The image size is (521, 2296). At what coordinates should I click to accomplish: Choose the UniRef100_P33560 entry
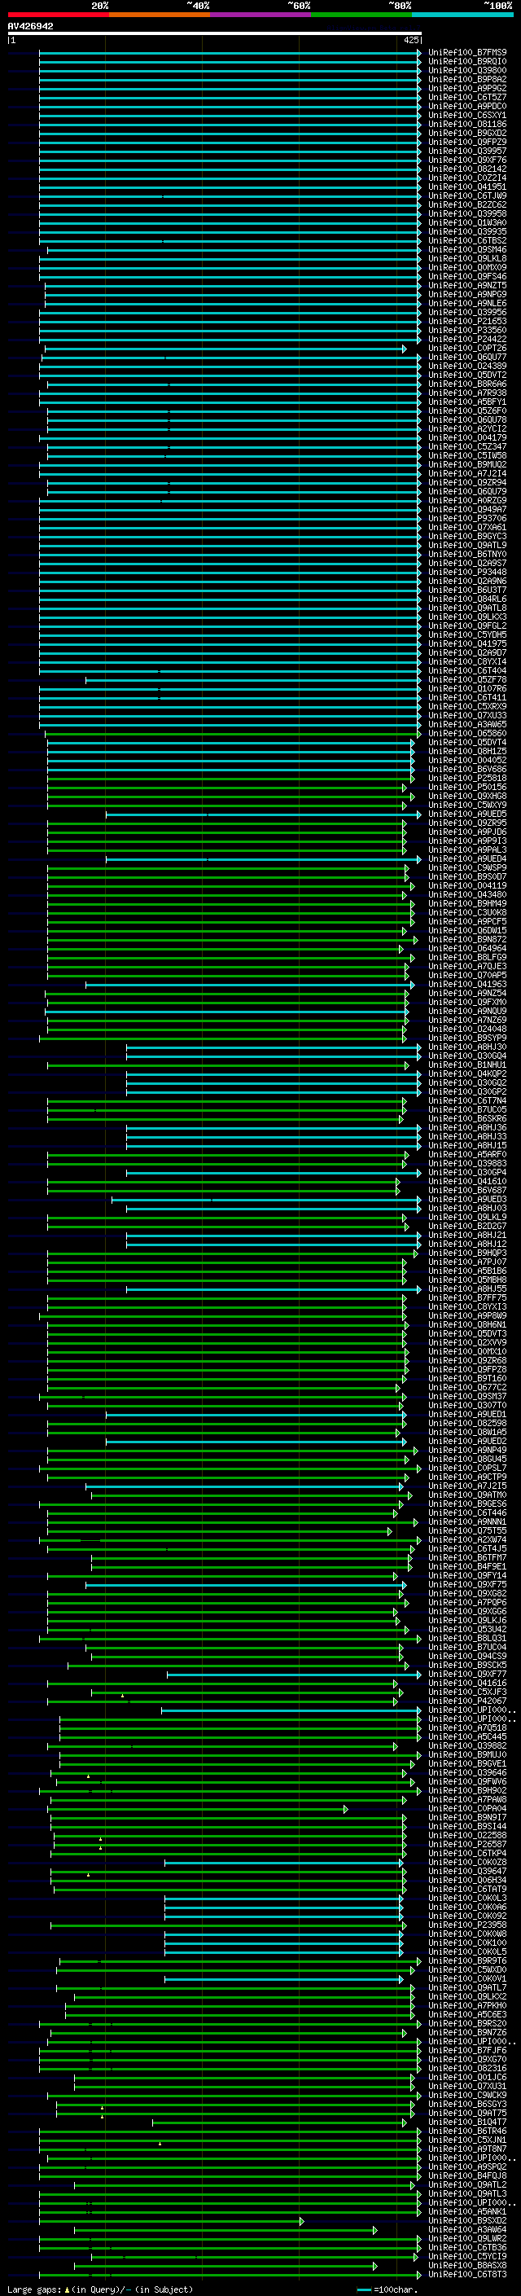coord(467,330)
